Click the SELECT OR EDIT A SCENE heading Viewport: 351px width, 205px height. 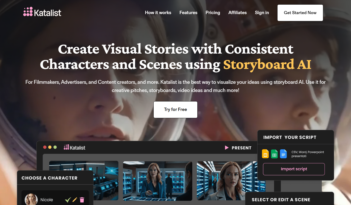pyautogui.click(x=281, y=200)
